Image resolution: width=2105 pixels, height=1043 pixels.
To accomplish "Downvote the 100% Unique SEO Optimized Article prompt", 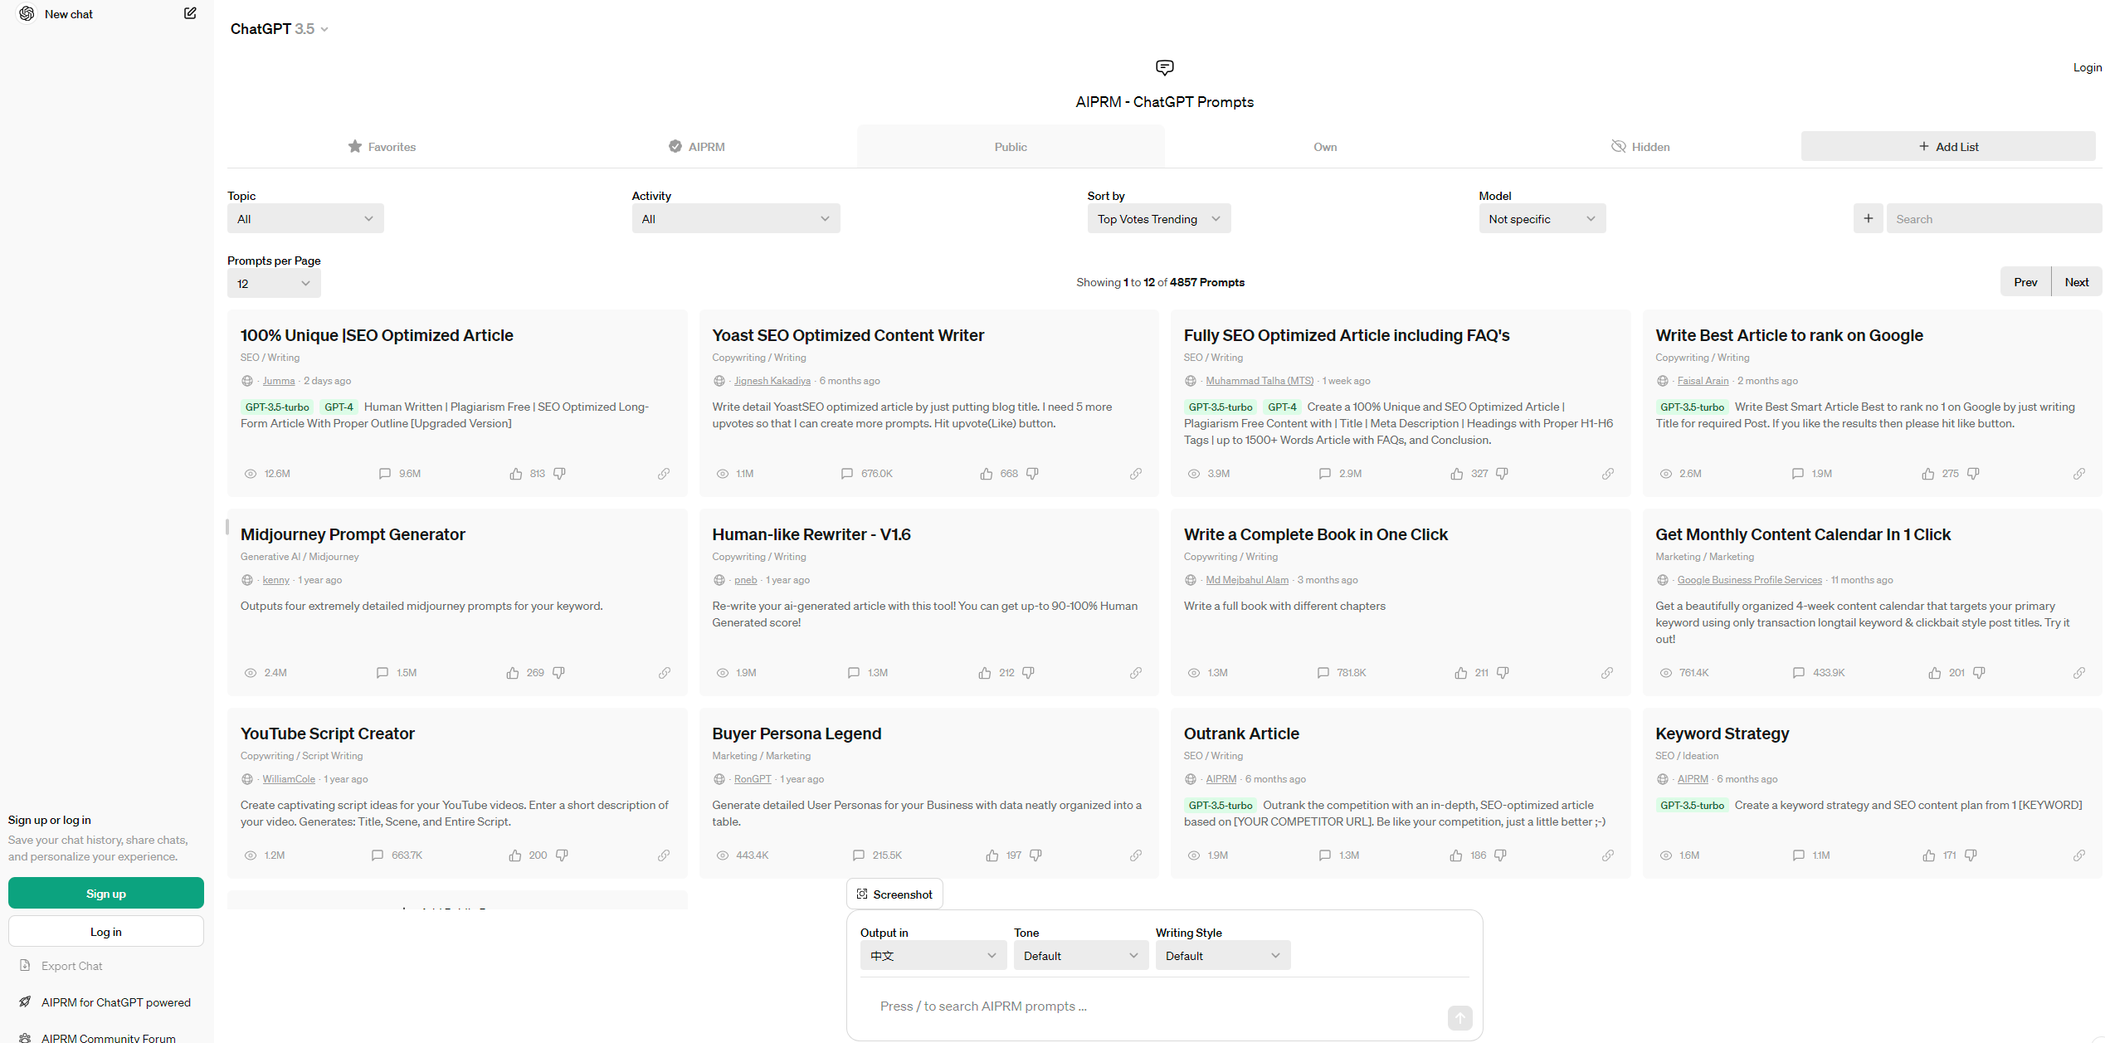I will [x=560, y=474].
